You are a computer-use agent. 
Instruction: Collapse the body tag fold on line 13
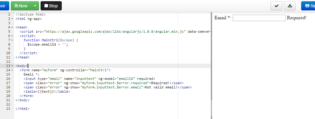(12, 66)
